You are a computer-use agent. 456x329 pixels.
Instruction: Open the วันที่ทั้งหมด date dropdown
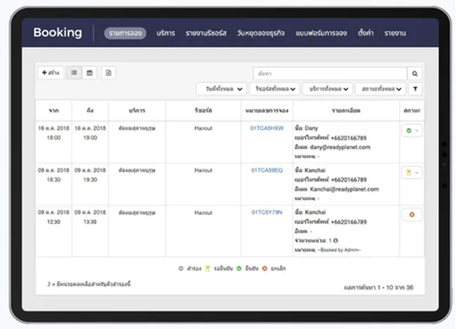pyautogui.click(x=221, y=89)
